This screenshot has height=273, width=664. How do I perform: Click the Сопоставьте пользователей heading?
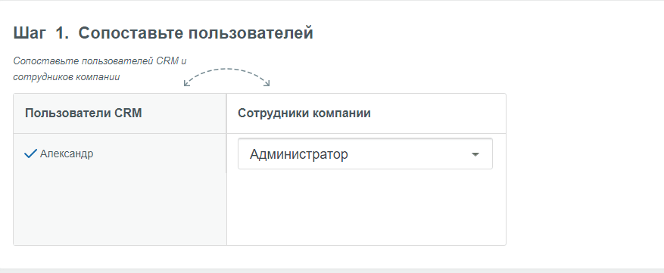(195, 33)
